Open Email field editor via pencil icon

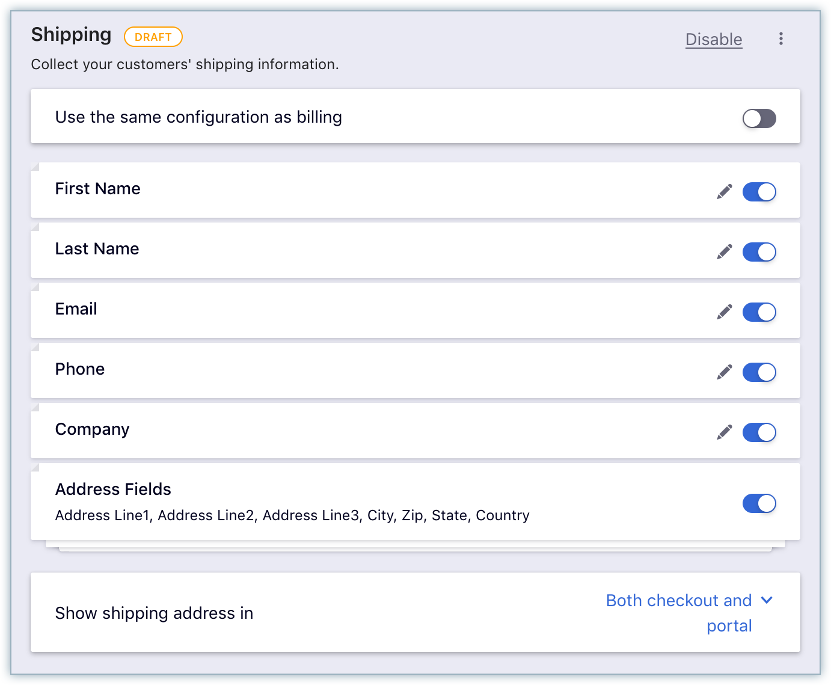coord(725,312)
